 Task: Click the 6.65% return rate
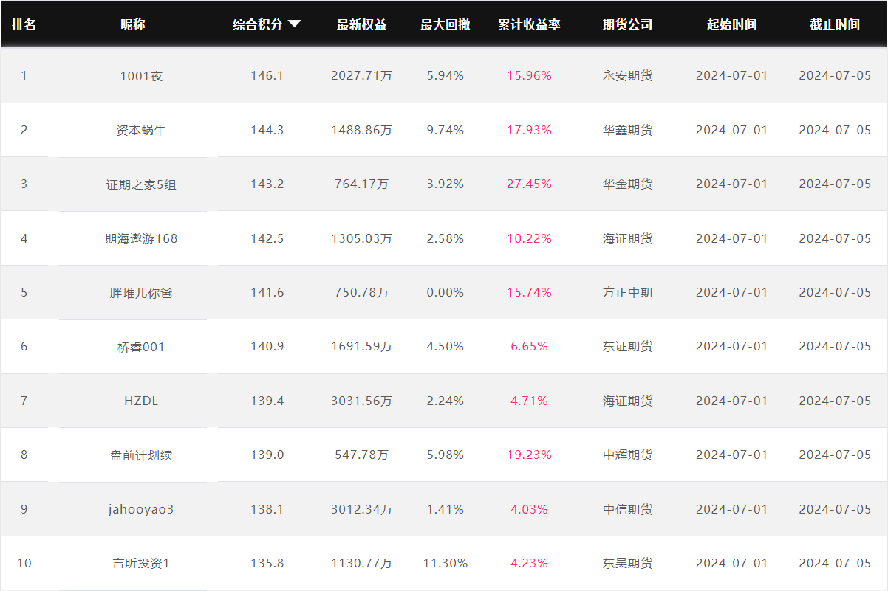[529, 346]
